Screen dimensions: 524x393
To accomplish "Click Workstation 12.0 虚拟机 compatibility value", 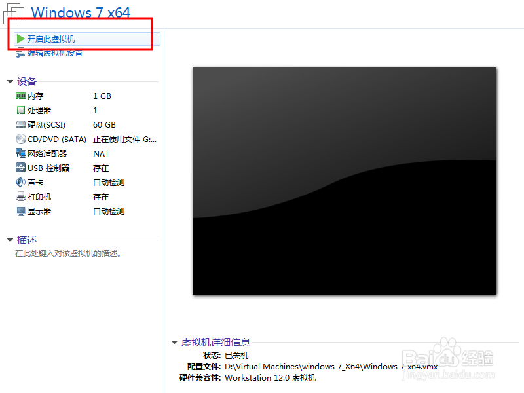I will 271,378.
